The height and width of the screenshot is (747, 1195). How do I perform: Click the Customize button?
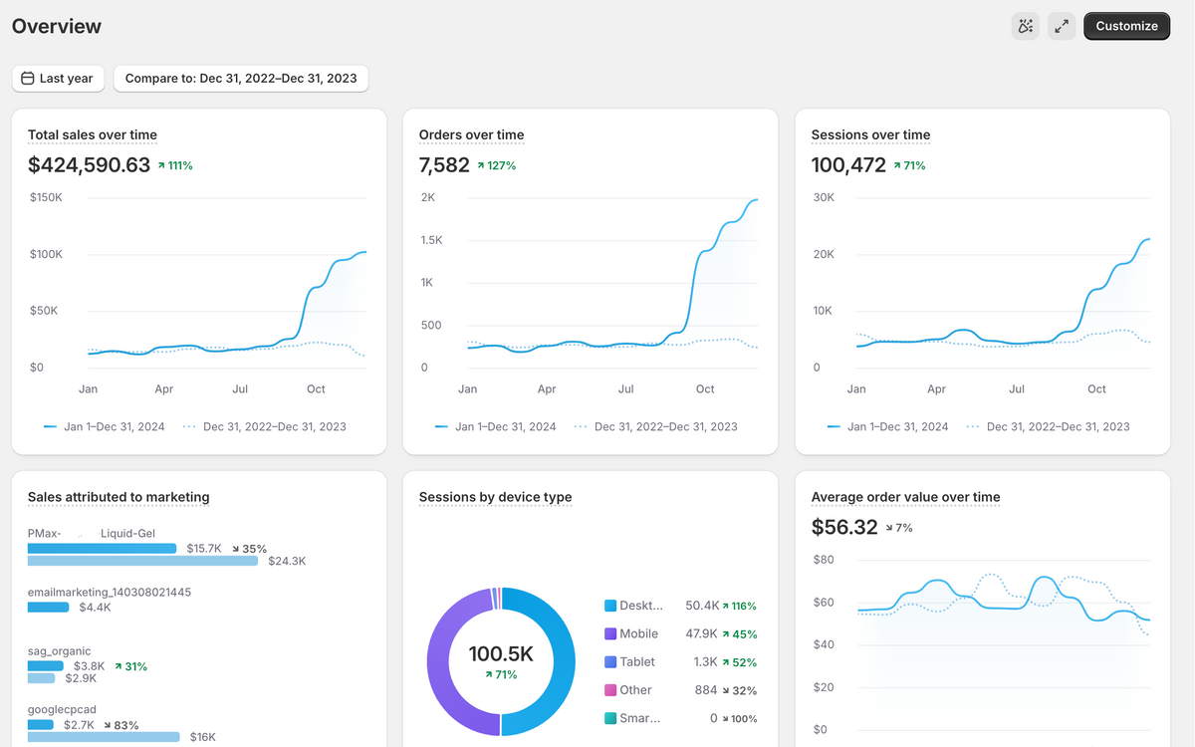[1126, 27]
